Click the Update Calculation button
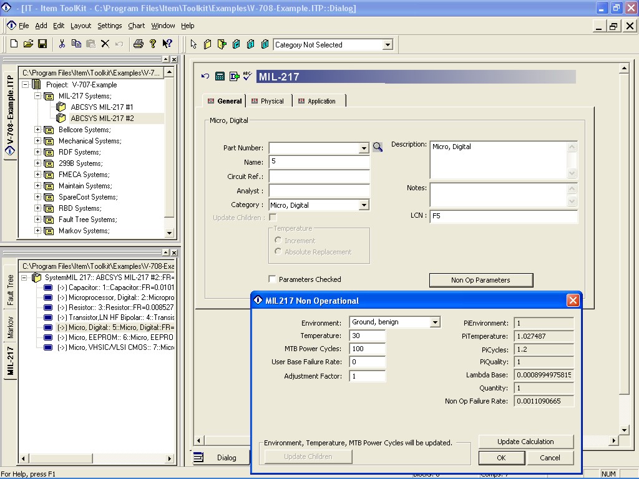 [525, 442]
